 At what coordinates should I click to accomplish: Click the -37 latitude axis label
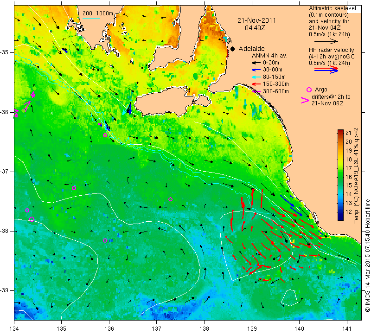pos(5,171)
